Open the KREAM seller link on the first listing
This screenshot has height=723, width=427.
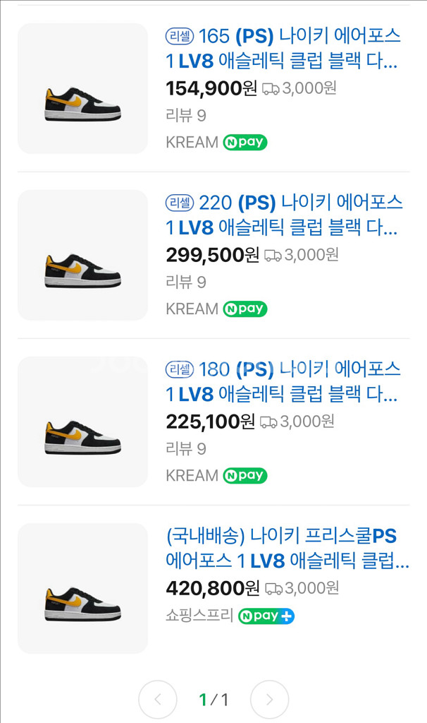click(189, 142)
